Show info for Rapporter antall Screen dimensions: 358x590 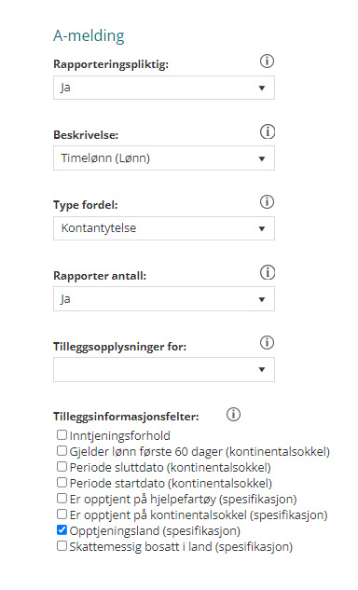(x=268, y=272)
